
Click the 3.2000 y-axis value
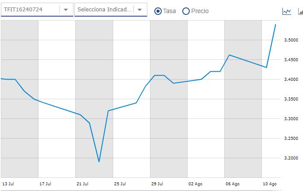click(290, 158)
